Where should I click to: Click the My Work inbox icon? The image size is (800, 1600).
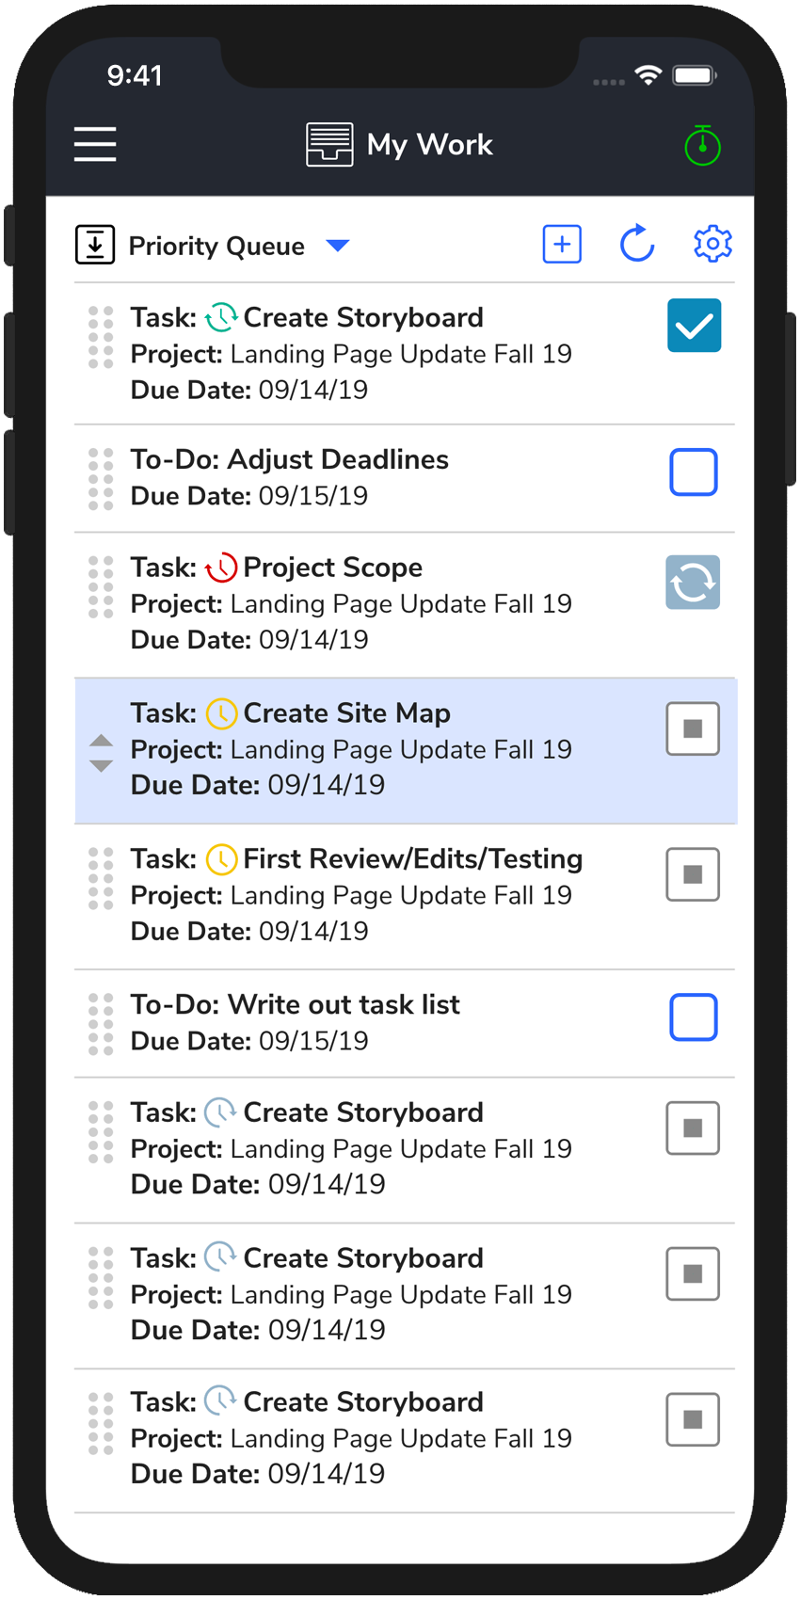click(329, 145)
